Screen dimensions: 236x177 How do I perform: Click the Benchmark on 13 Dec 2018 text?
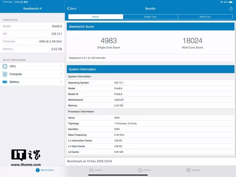click(89, 161)
